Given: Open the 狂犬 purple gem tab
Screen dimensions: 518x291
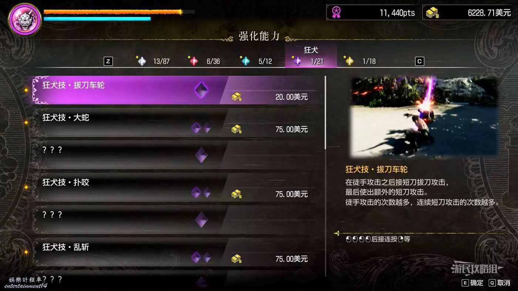Looking at the screenshot, I should tap(311, 56).
